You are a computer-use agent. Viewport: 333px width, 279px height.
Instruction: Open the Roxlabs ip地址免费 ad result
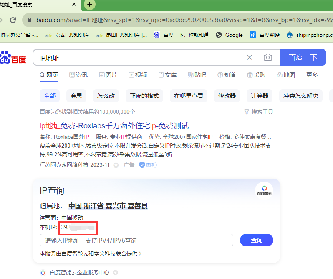(x=114, y=126)
